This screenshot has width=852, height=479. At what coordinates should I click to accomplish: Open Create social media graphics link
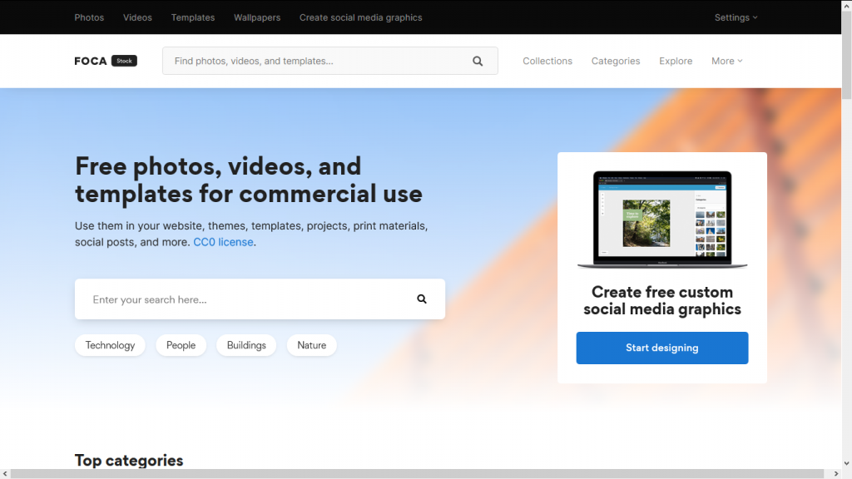[x=361, y=17]
